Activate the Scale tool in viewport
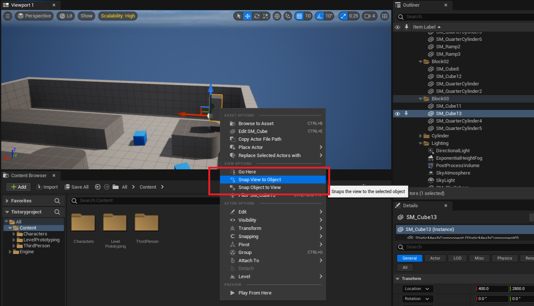534x306 pixels. pos(266,16)
